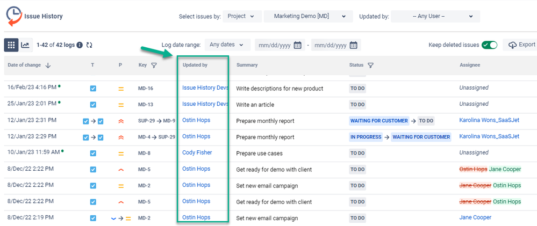Click 'Write an article' summary
The width and height of the screenshot is (537, 226).
coord(255,105)
